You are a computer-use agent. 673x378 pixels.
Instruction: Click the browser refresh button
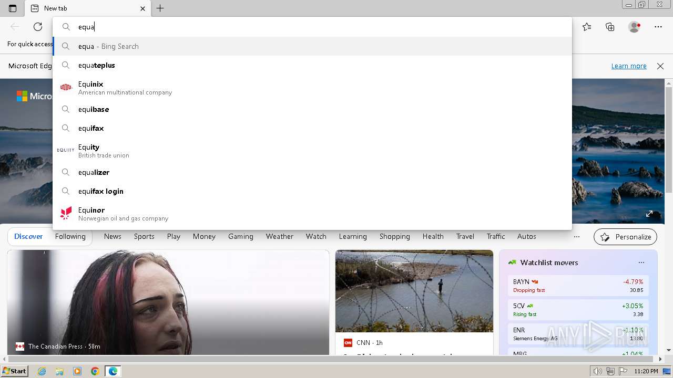coord(38,27)
